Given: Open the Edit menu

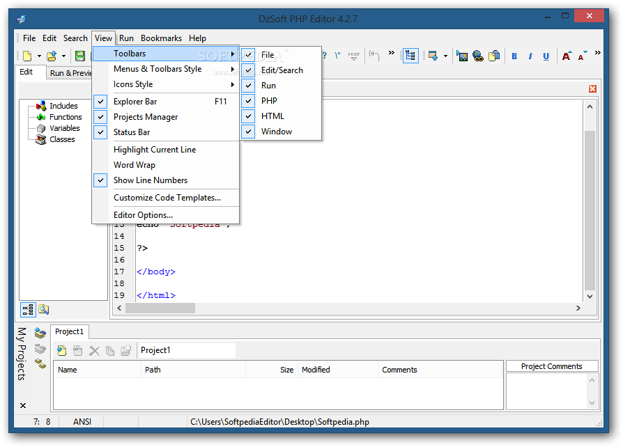Looking at the screenshot, I should click(49, 38).
